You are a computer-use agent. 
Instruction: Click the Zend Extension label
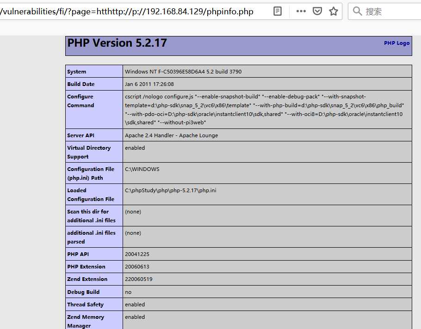pos(87,279)
